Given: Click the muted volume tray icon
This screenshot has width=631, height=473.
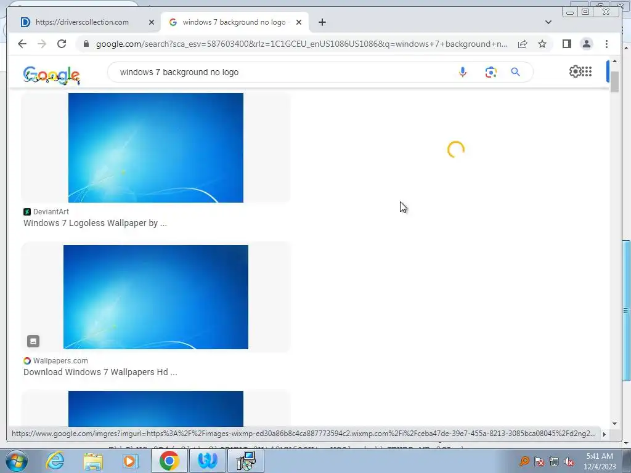Looking at the screenshot, I should click(569, 461).
